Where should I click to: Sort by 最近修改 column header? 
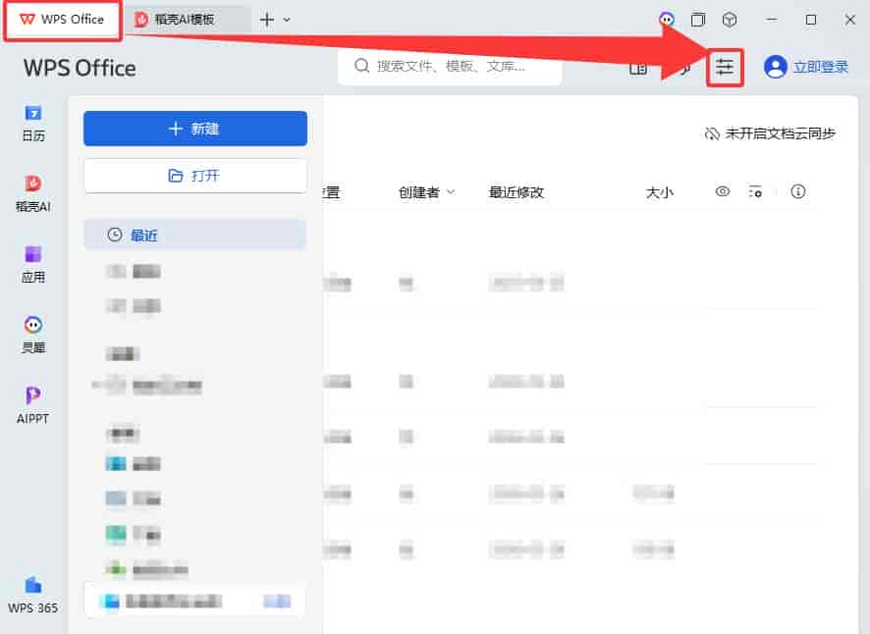click(x=516, y=192)
